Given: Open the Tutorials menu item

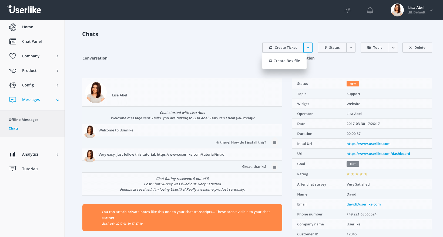Looking at the screenshot, I should tap(30, 169).
